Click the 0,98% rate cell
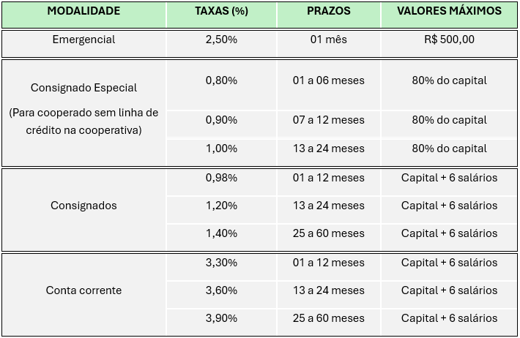This screenshot has width=520, height=338. point(221,178)
